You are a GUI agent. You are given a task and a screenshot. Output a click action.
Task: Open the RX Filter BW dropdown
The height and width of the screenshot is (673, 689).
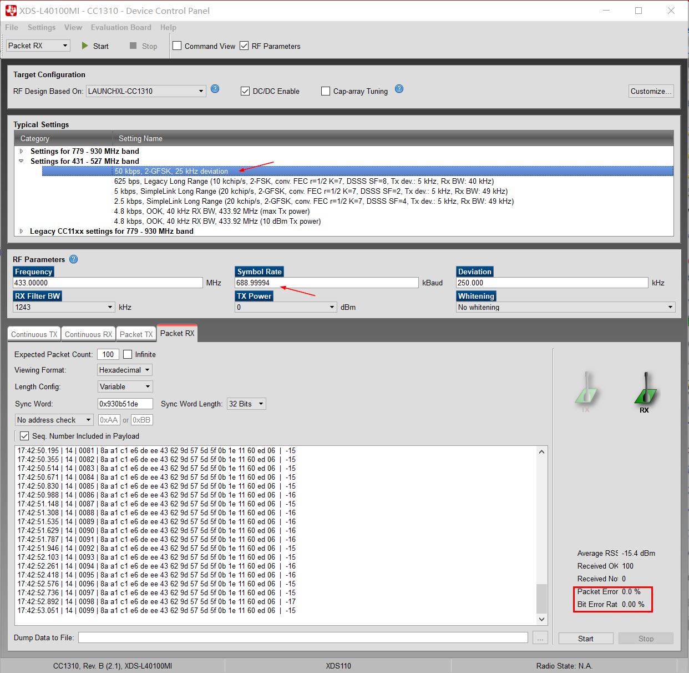coord(64,307)
